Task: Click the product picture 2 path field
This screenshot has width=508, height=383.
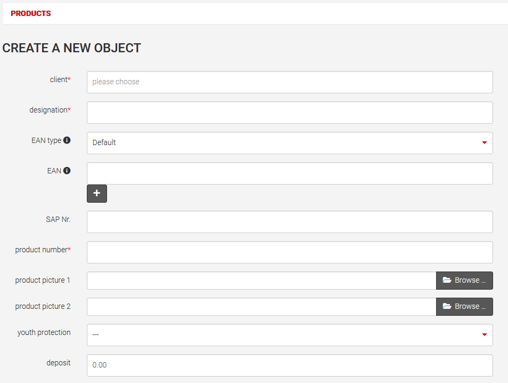Action: [261, 307]
